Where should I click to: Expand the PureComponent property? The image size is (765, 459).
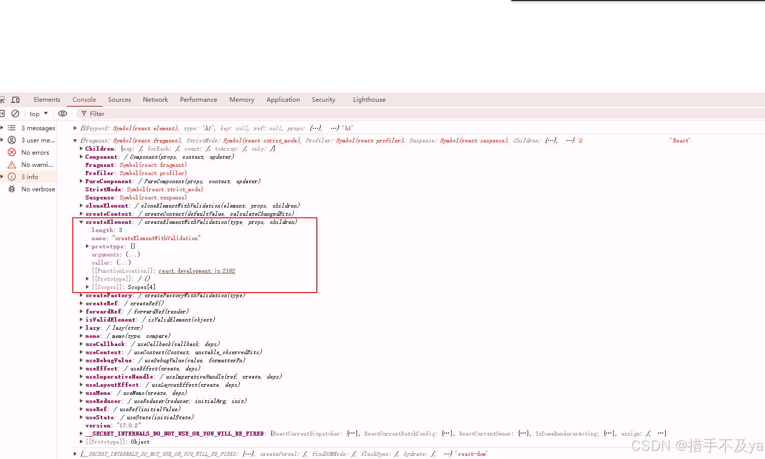tap(81, 181)
